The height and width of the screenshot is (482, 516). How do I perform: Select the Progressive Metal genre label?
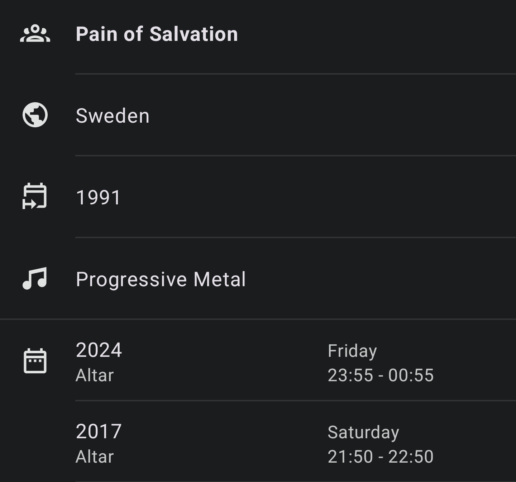[161, 279]
